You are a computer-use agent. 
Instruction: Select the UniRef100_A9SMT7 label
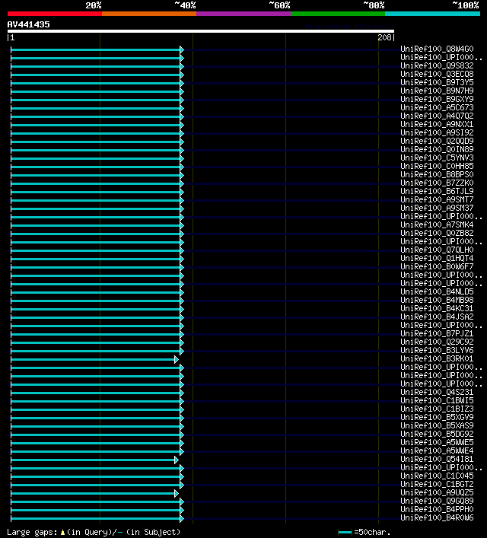tap(437, 199)
